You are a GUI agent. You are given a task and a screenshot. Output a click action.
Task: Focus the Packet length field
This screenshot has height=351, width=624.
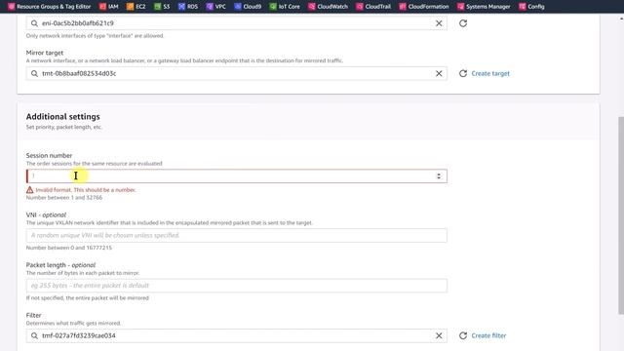236,286
